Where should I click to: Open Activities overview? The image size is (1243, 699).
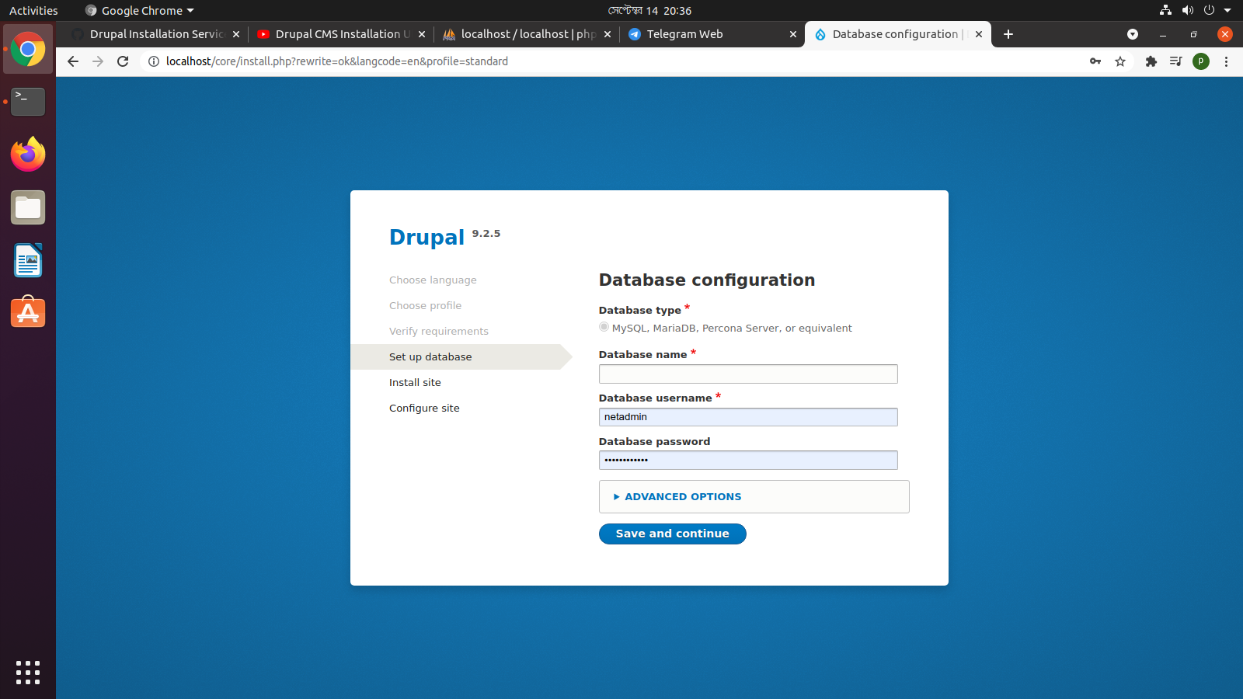[33, 11]
